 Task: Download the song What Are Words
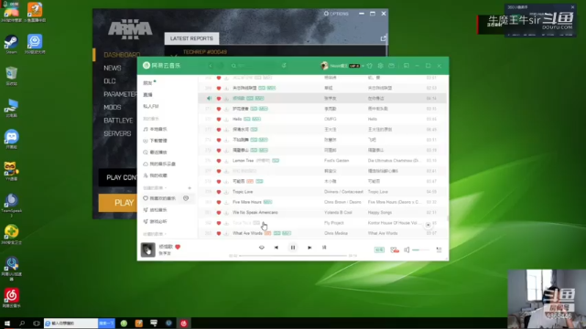226,234
